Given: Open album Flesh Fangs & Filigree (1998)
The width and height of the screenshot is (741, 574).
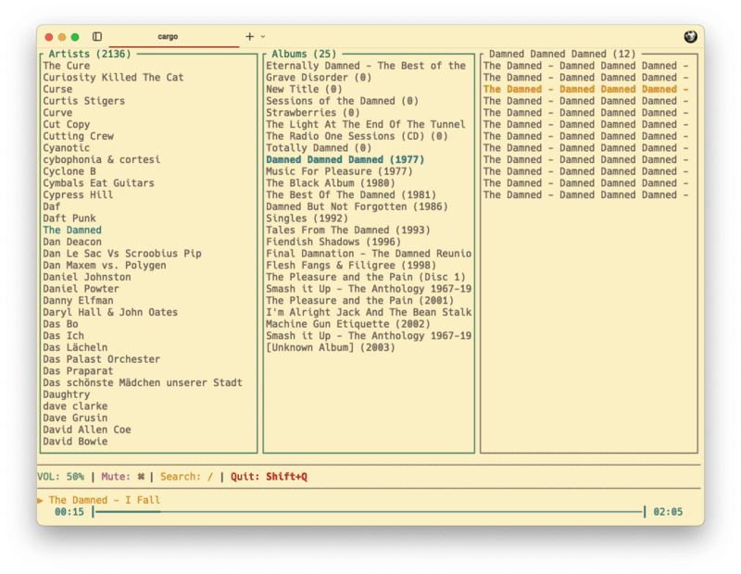Looking at the screenshot, I should [x=351, y=266].
